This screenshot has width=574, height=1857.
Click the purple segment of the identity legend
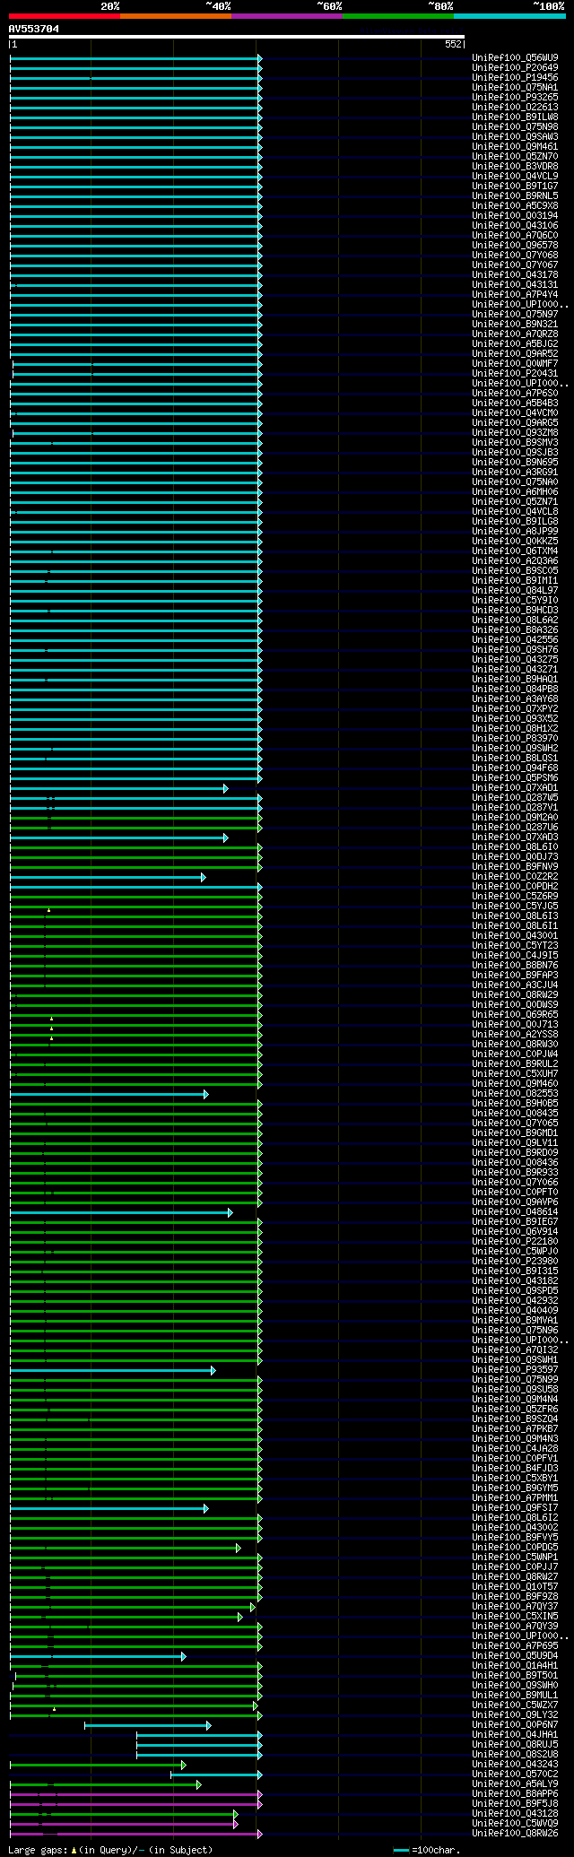(x=287, y=15)
